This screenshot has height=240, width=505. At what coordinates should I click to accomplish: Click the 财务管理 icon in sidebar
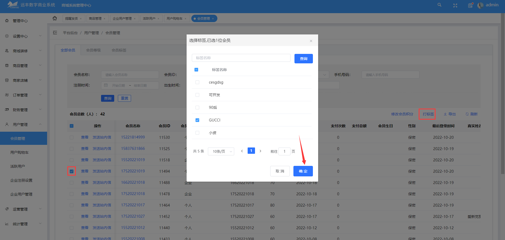(x=7, y=110)
